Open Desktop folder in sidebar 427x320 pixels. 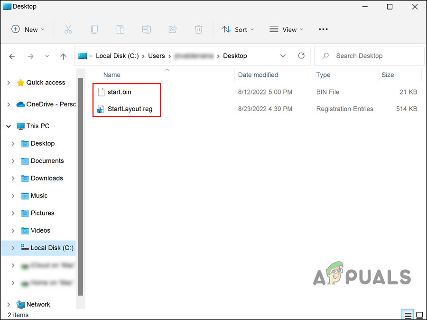(43, 144)
